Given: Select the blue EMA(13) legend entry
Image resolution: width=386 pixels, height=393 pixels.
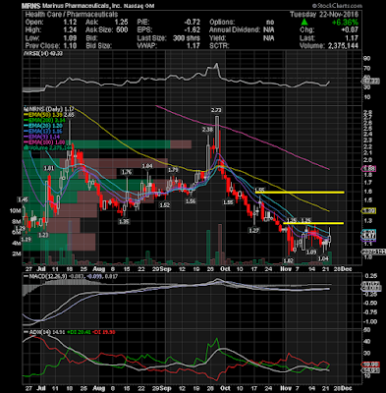Looking at the screenshot, I should point(42,132).
